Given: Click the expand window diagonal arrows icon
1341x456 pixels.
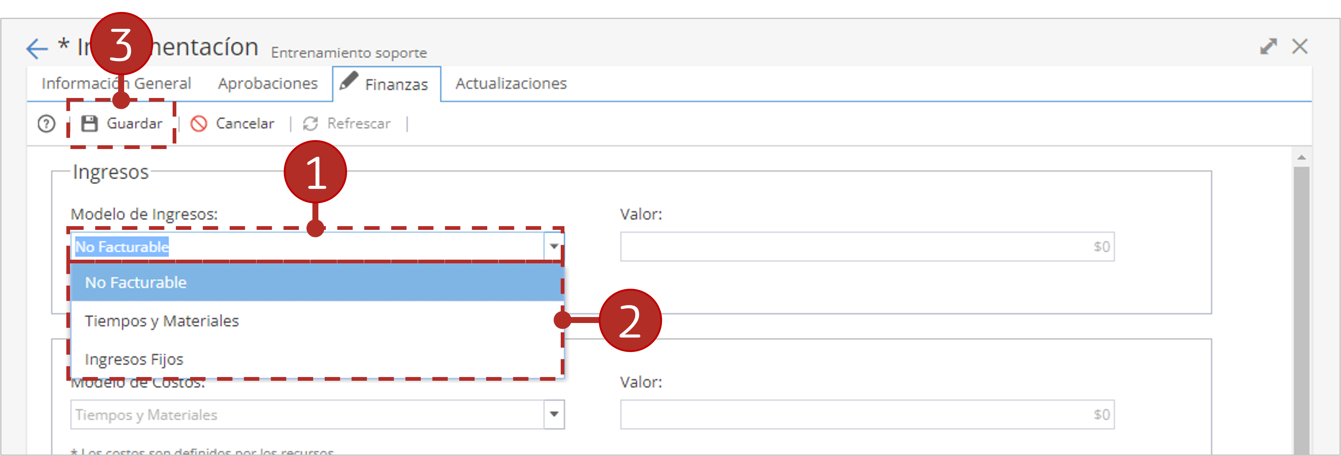Looking at the screenshot, I should (x=1268, y=47).
